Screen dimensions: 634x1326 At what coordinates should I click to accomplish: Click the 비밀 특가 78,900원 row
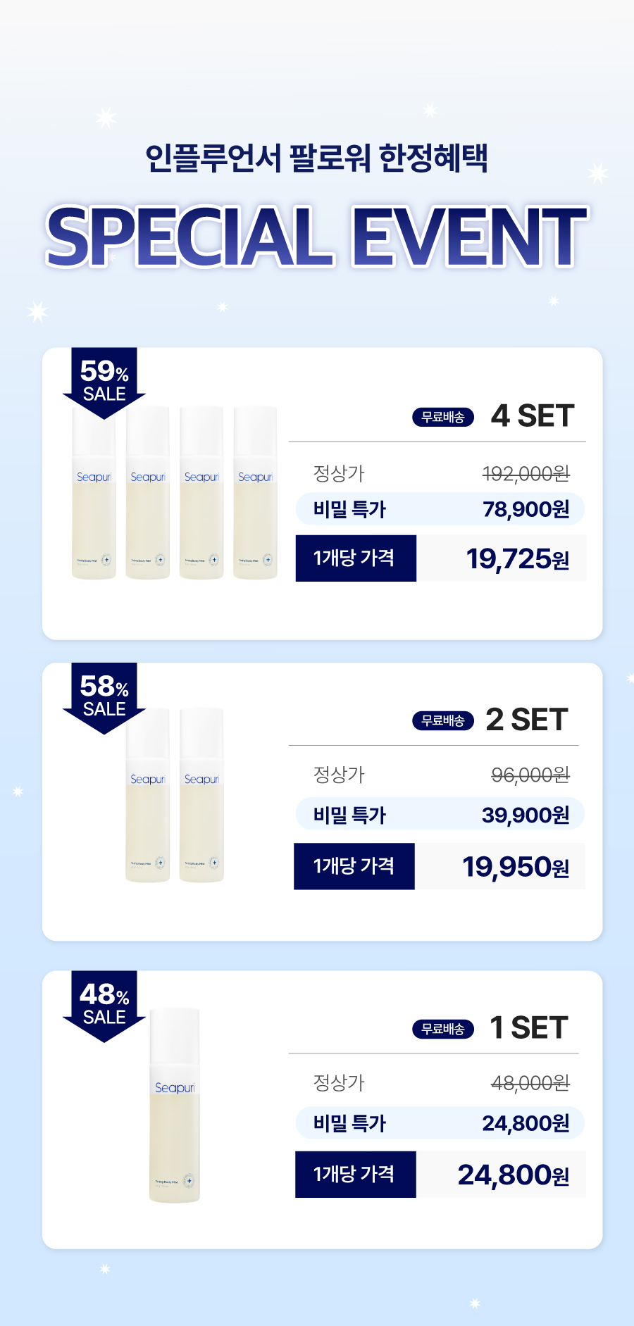pyautogui.click(x=440, y=509)
